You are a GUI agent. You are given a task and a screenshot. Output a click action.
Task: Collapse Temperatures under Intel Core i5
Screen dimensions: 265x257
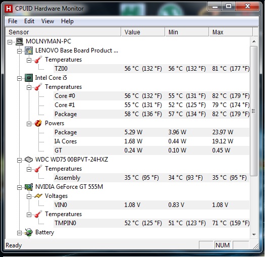29,87
